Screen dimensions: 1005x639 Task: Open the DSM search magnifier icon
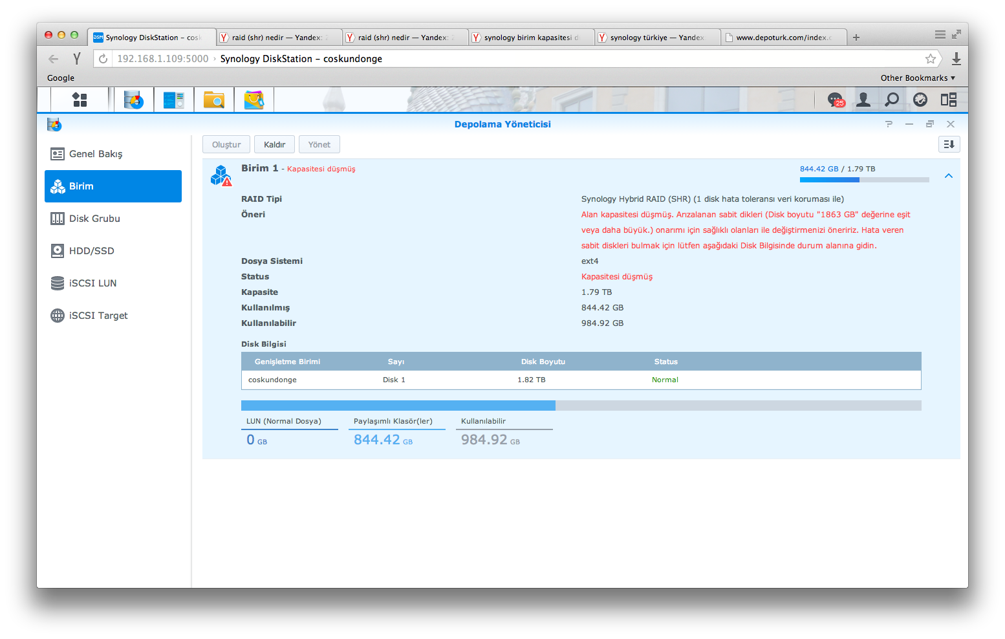point(892,100)
